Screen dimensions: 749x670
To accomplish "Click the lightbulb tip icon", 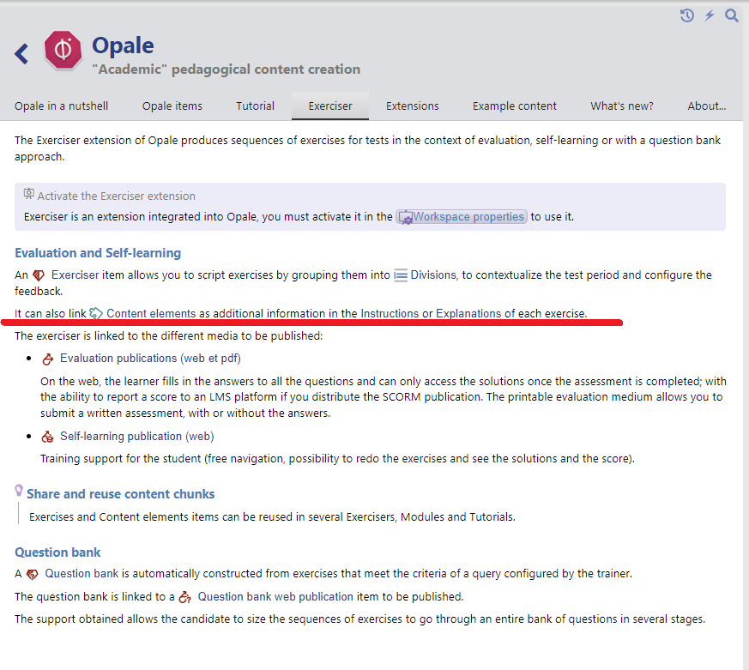I will tap(19, 490).
